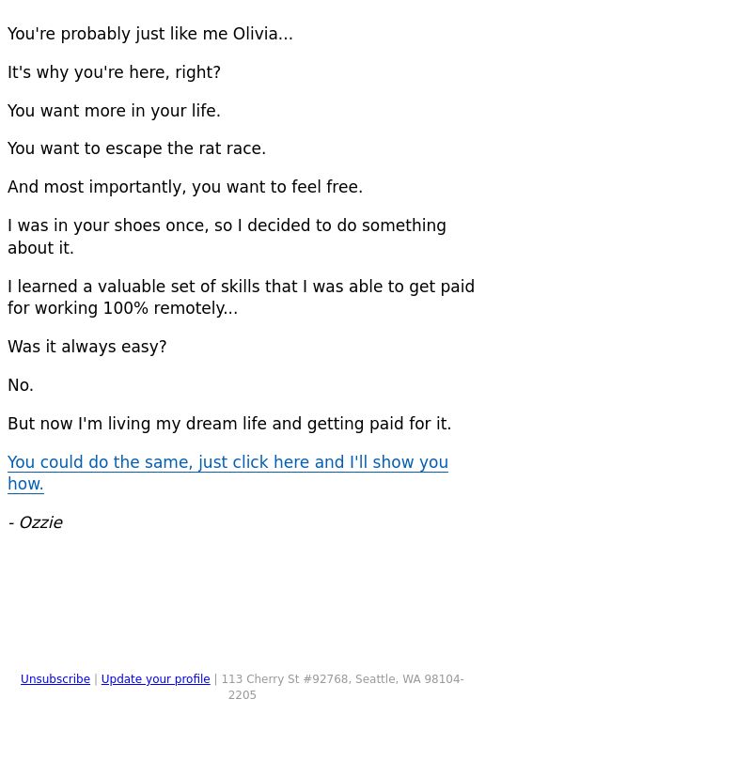Click the 'about it.' wrapped text line
This screenshot has width=752, height=777.
point(40,248)
